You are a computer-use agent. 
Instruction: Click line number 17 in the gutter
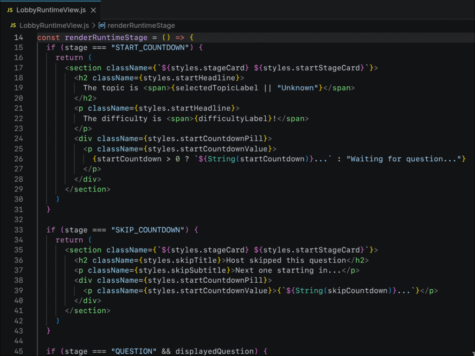(x=19, y=68)
